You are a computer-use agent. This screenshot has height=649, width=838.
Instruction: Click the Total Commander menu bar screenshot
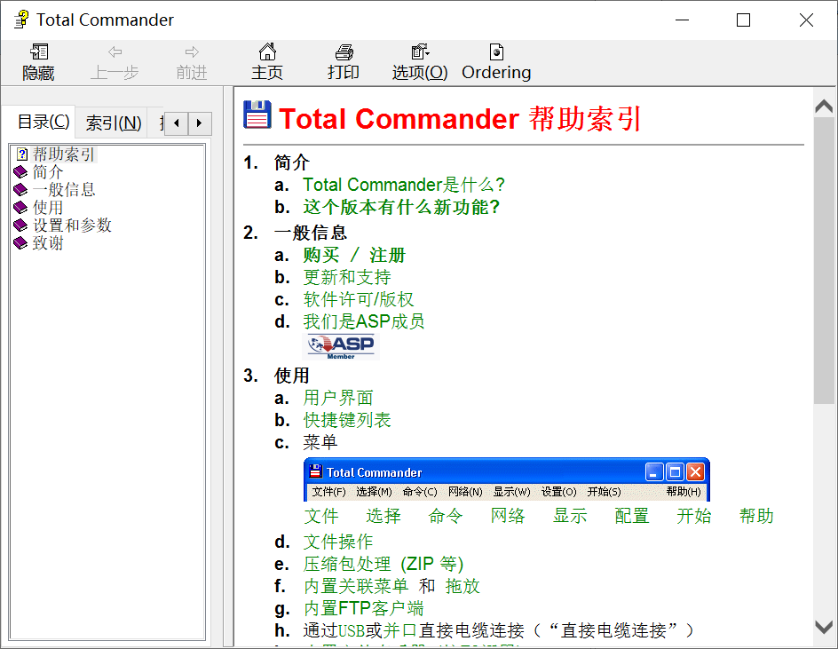coord(507,479)
